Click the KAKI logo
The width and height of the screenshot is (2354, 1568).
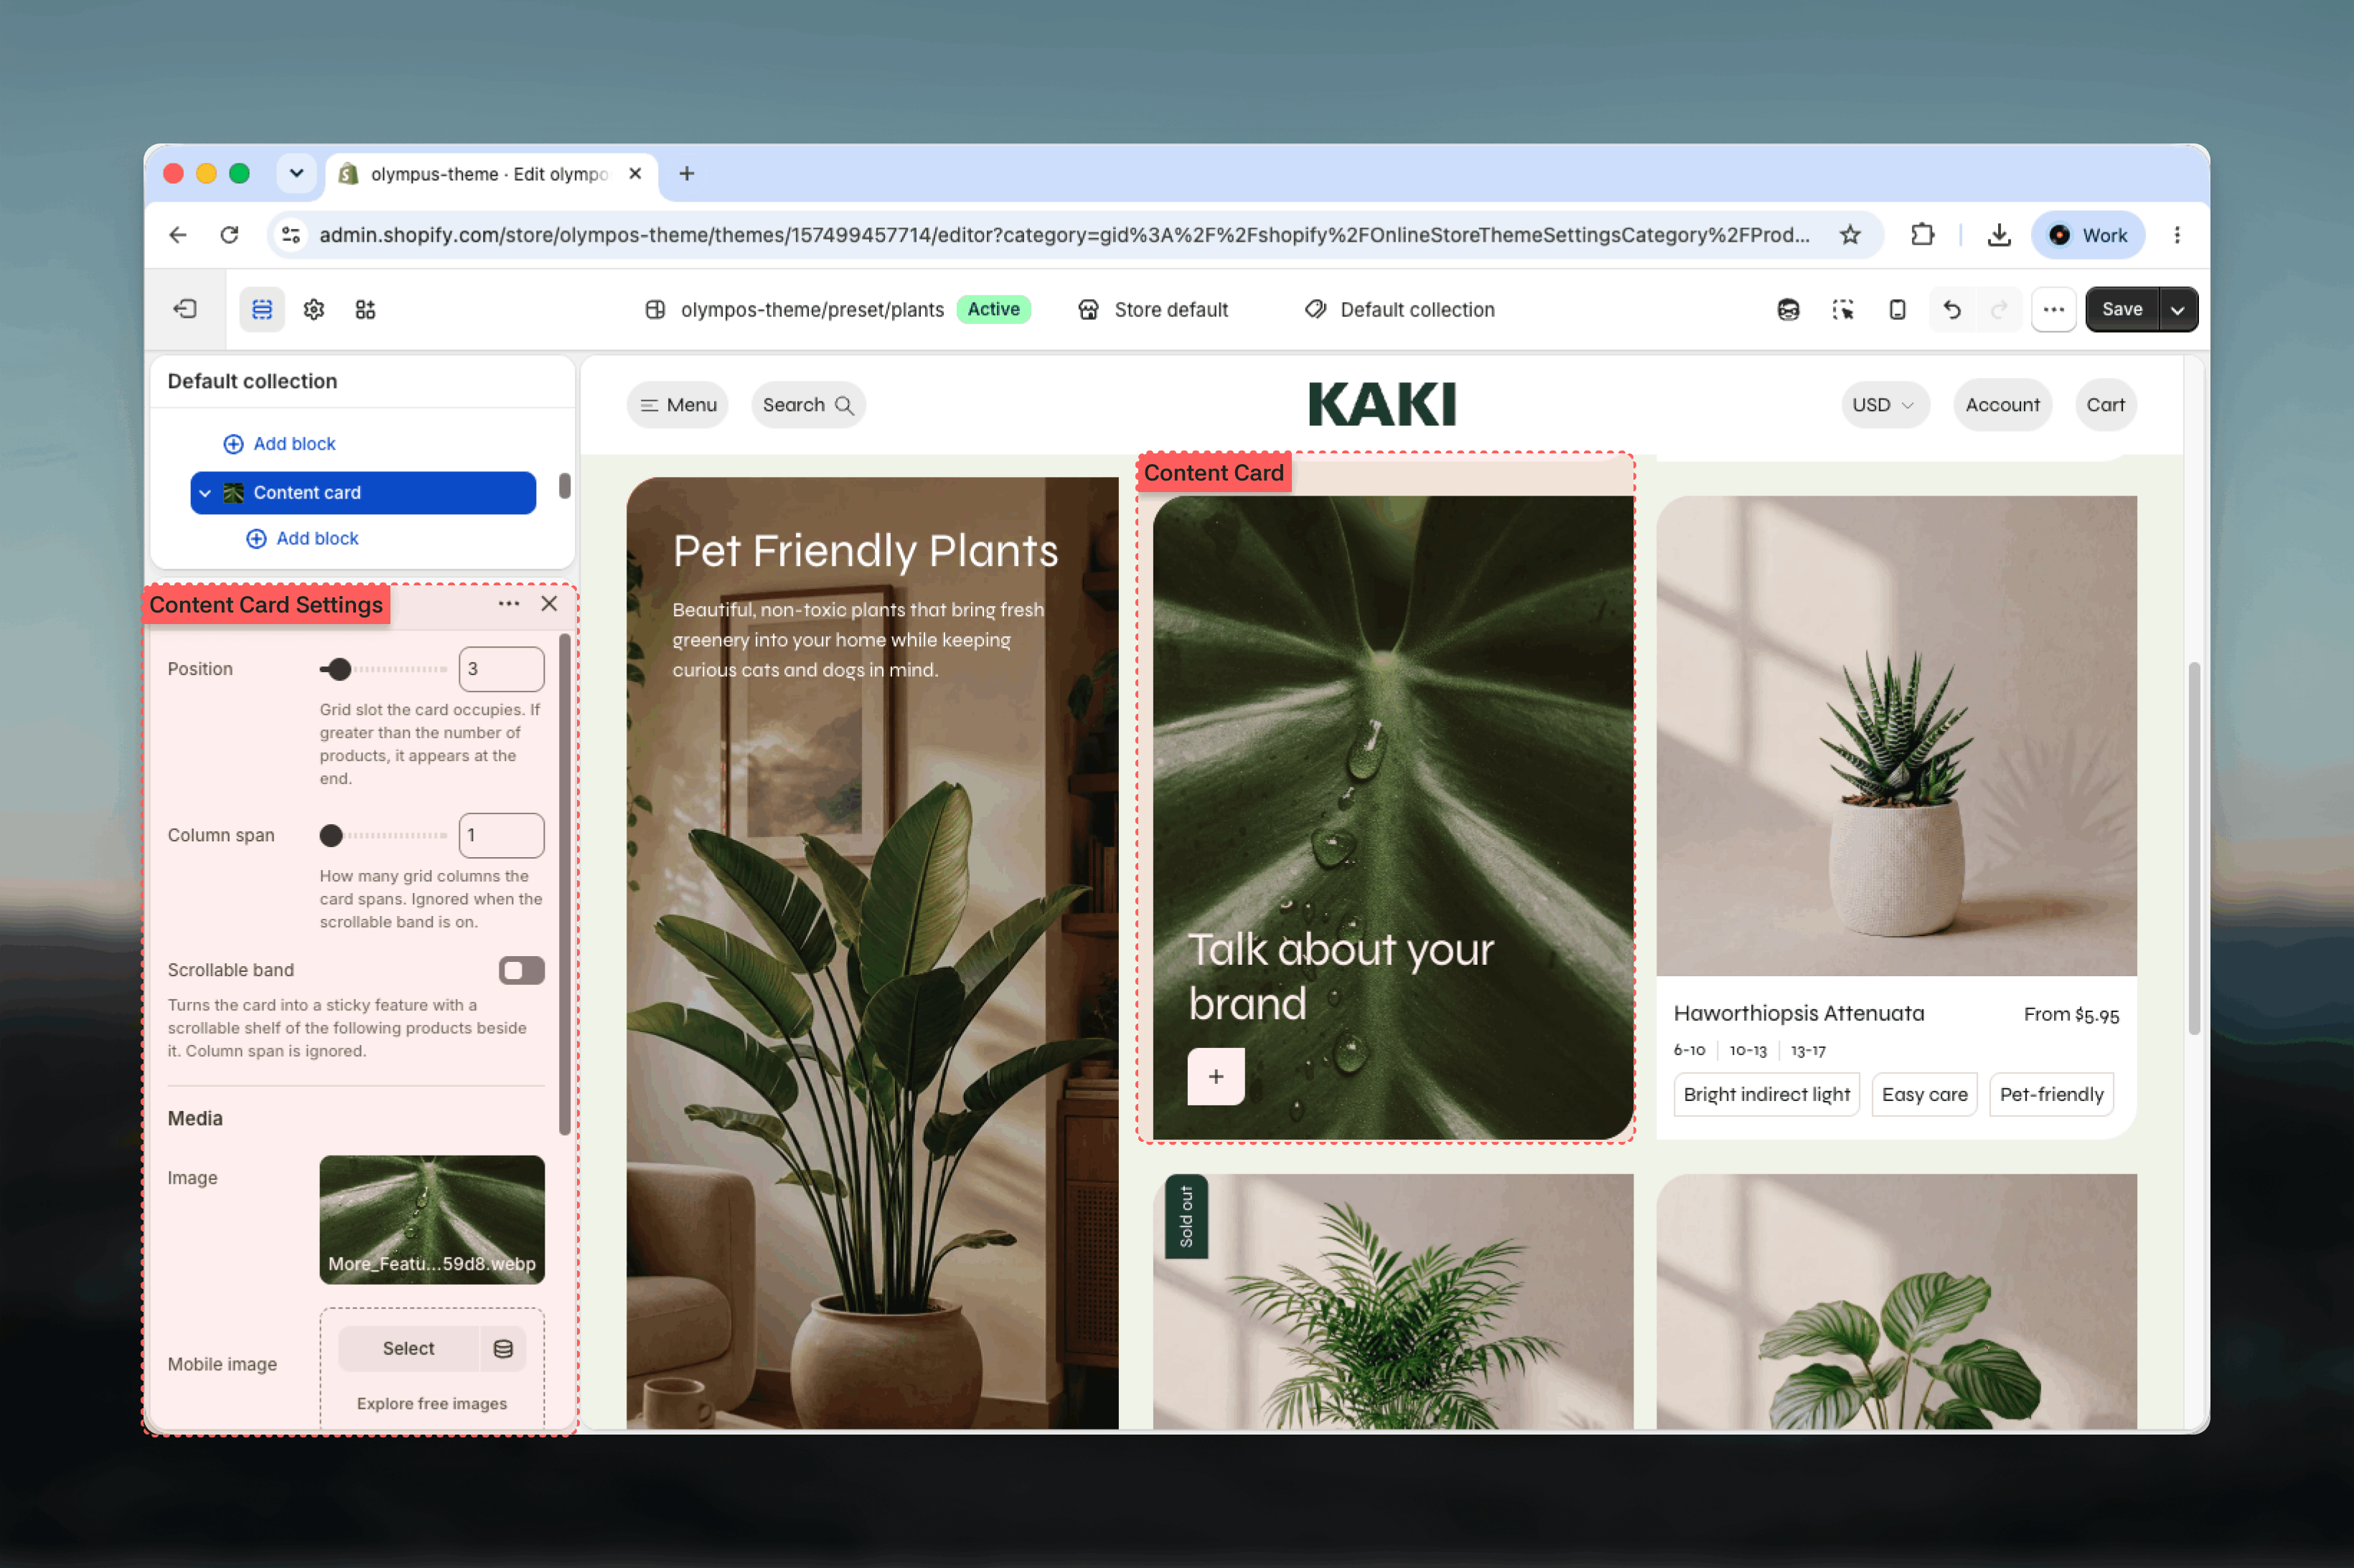(1382, 405)
